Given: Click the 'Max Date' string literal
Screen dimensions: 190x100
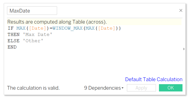Looking at the screenshot, I should pos(38,35).
